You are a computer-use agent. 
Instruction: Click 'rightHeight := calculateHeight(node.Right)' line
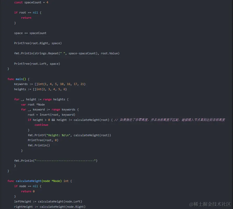(x=50, y=207)
